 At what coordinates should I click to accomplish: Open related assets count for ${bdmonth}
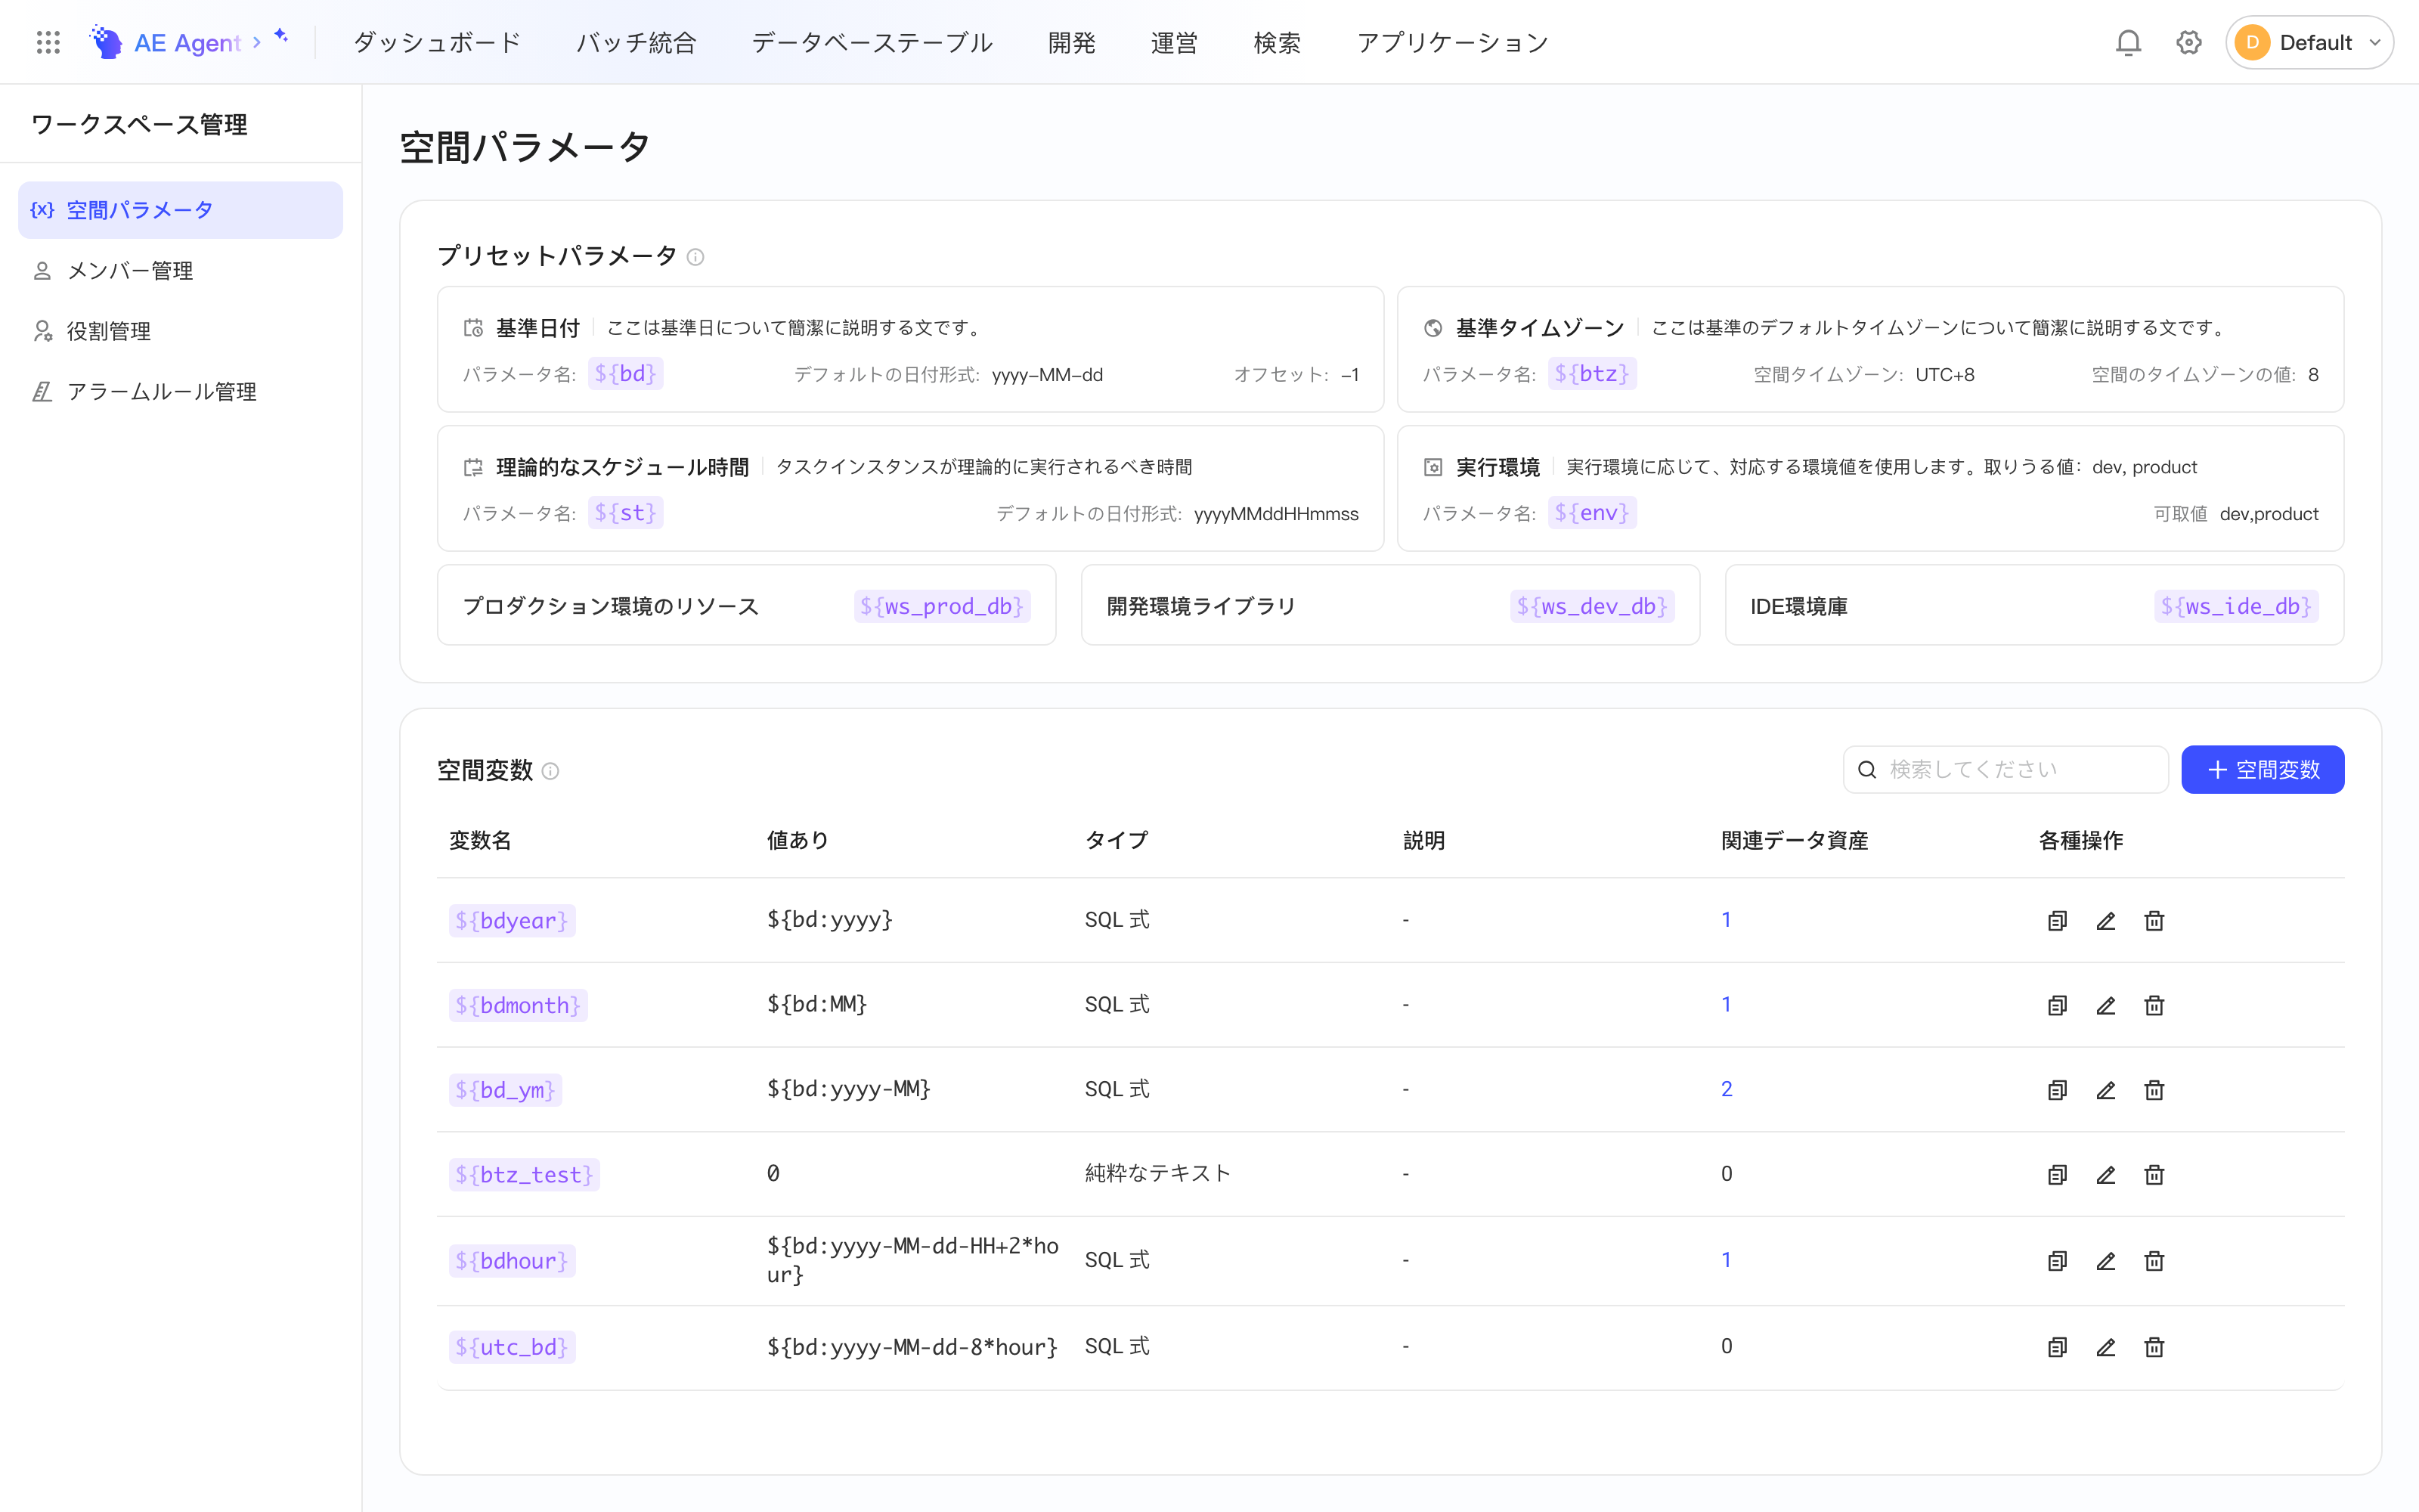tap(1727, 1004)
